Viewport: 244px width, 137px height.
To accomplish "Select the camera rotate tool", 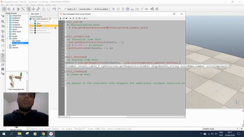I will [x=9, y=9].
